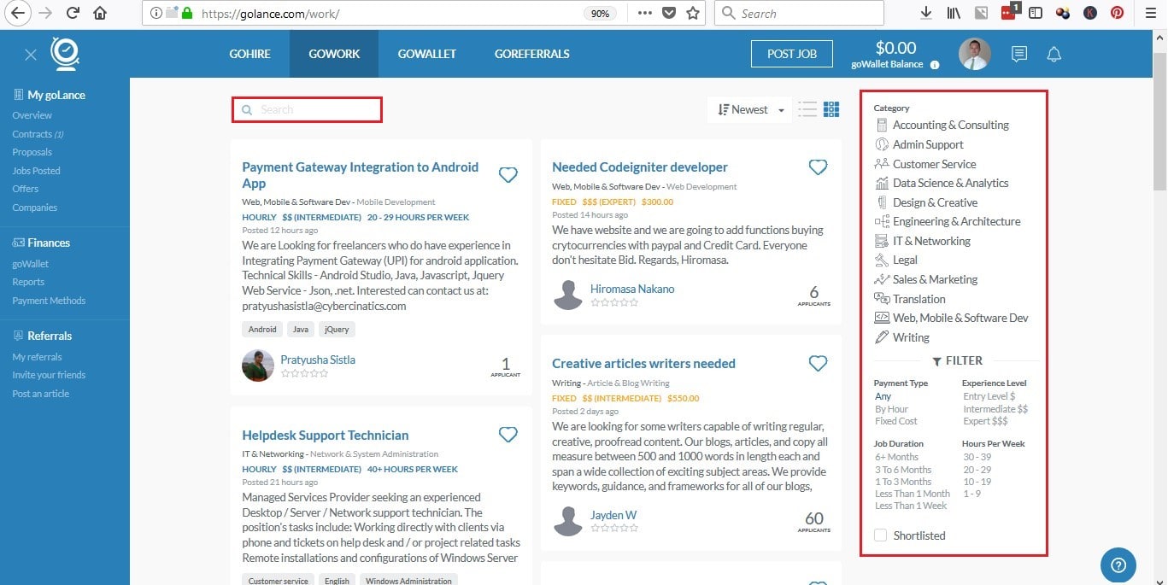Click the jQuery skill tag
This screenshot has width=1168, height=585.
tap(335, 329)
